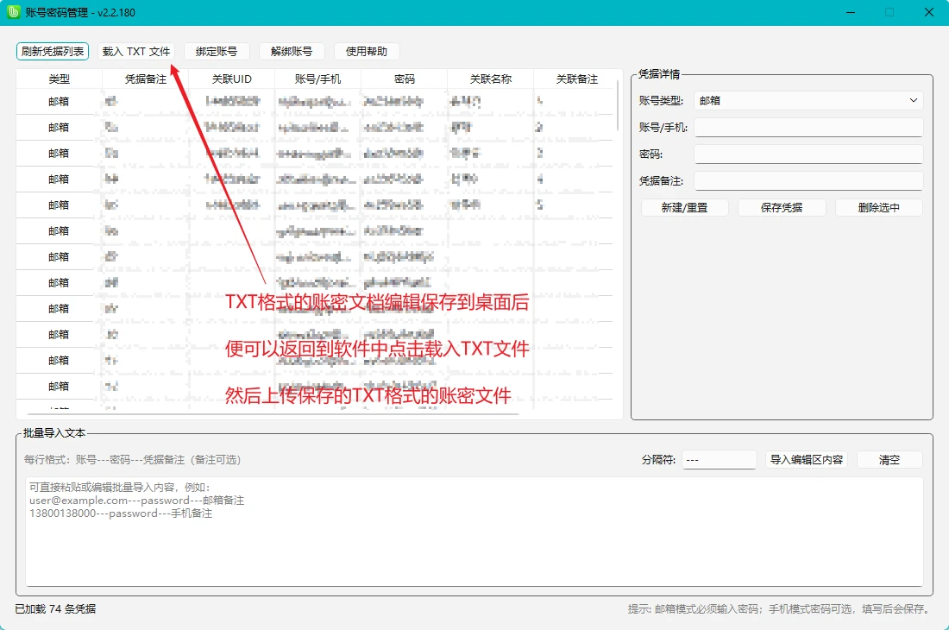Click 保存凭据 button
949x630 pixels.
(x=782, y=208)
